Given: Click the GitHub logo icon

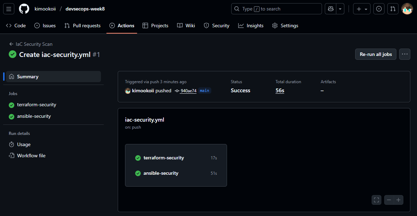Looking at the screenshot, I should (x=24, y=9).
